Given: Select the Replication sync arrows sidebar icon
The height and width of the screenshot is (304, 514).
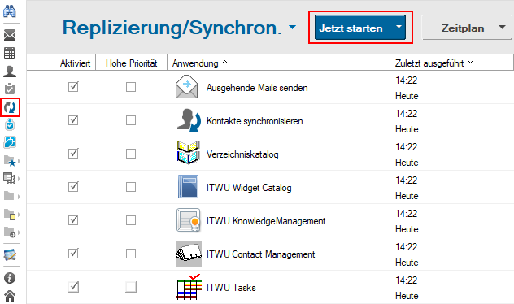Looking at the screenshot, I should (x=10, y=107).
